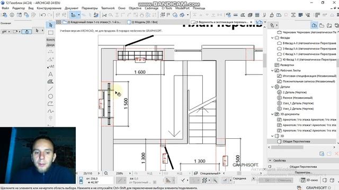Click the Отменить button
Screen dimensions: 339x190
tap(284, 180)
